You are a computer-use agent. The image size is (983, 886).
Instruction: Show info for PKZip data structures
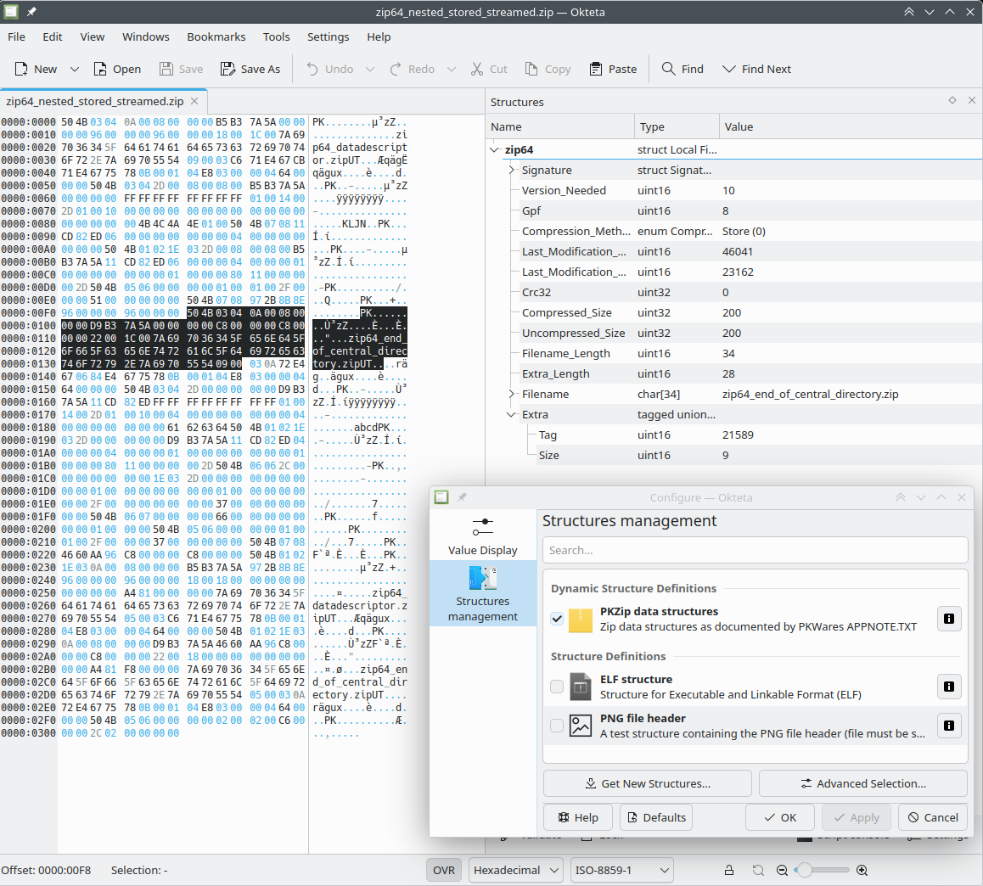click(949, 619)
